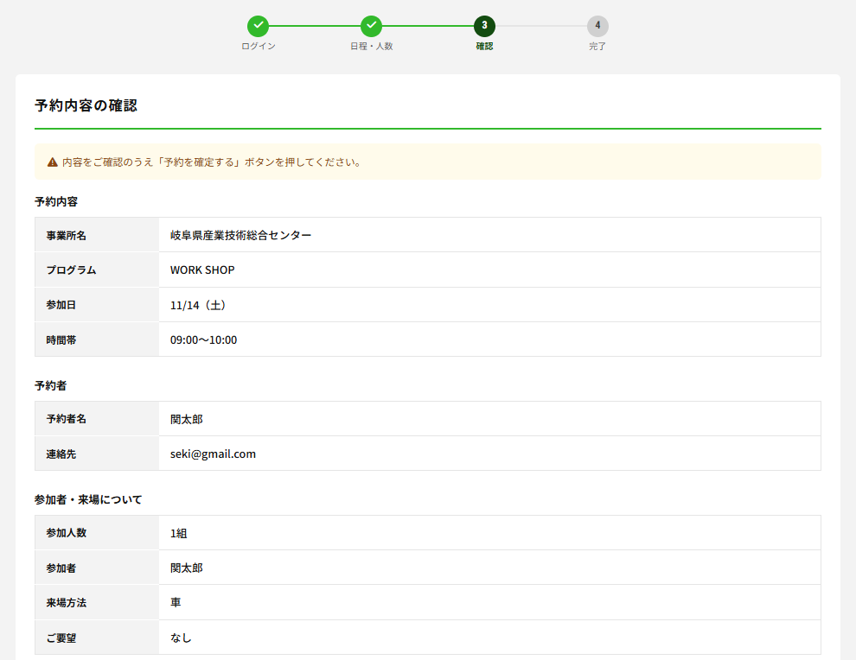Select the time 09:00～10:00
The height and width of the screenshot is (660, 856).
click(x=204, y=340)
